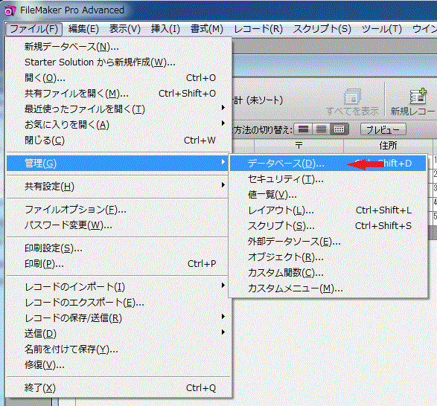Open the スクリプト(S) menu
Screen dimensions: 437x406
pos(322,29)
